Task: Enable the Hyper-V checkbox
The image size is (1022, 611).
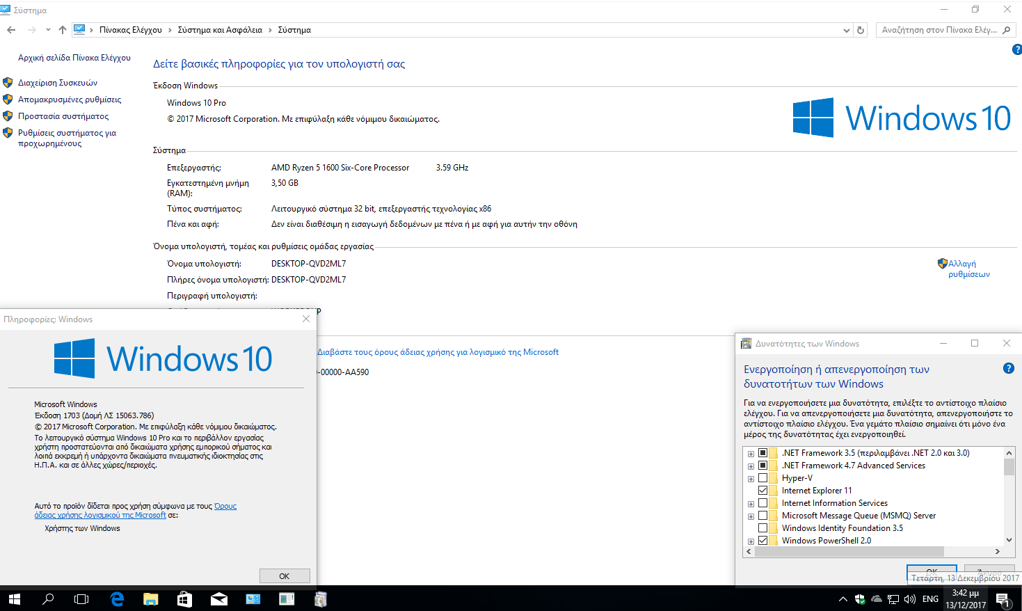Action: click(762, 478)
